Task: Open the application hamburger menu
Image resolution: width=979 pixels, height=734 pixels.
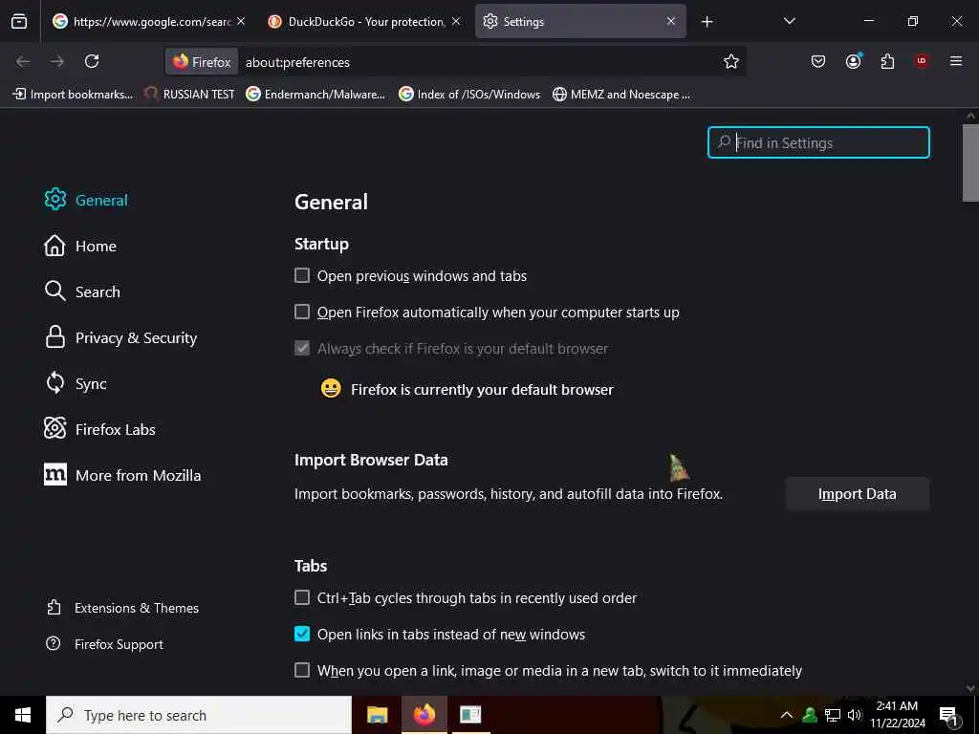Action: (x=956, y=61)
